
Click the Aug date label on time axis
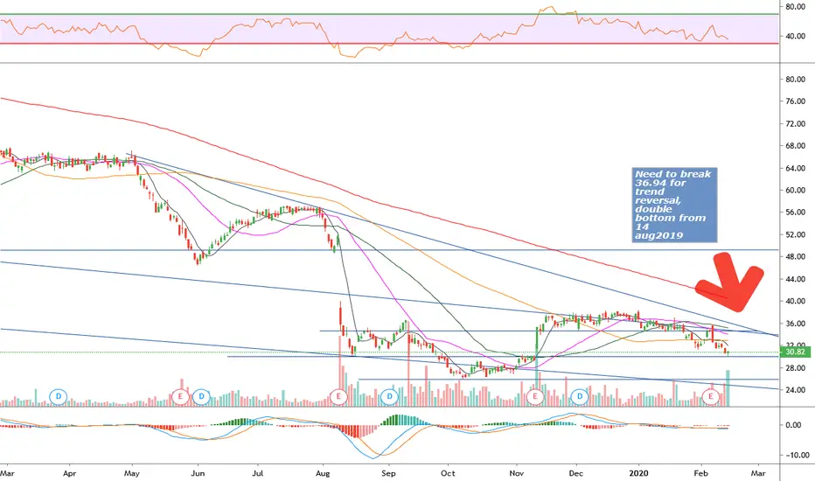[x=324, y=474]
